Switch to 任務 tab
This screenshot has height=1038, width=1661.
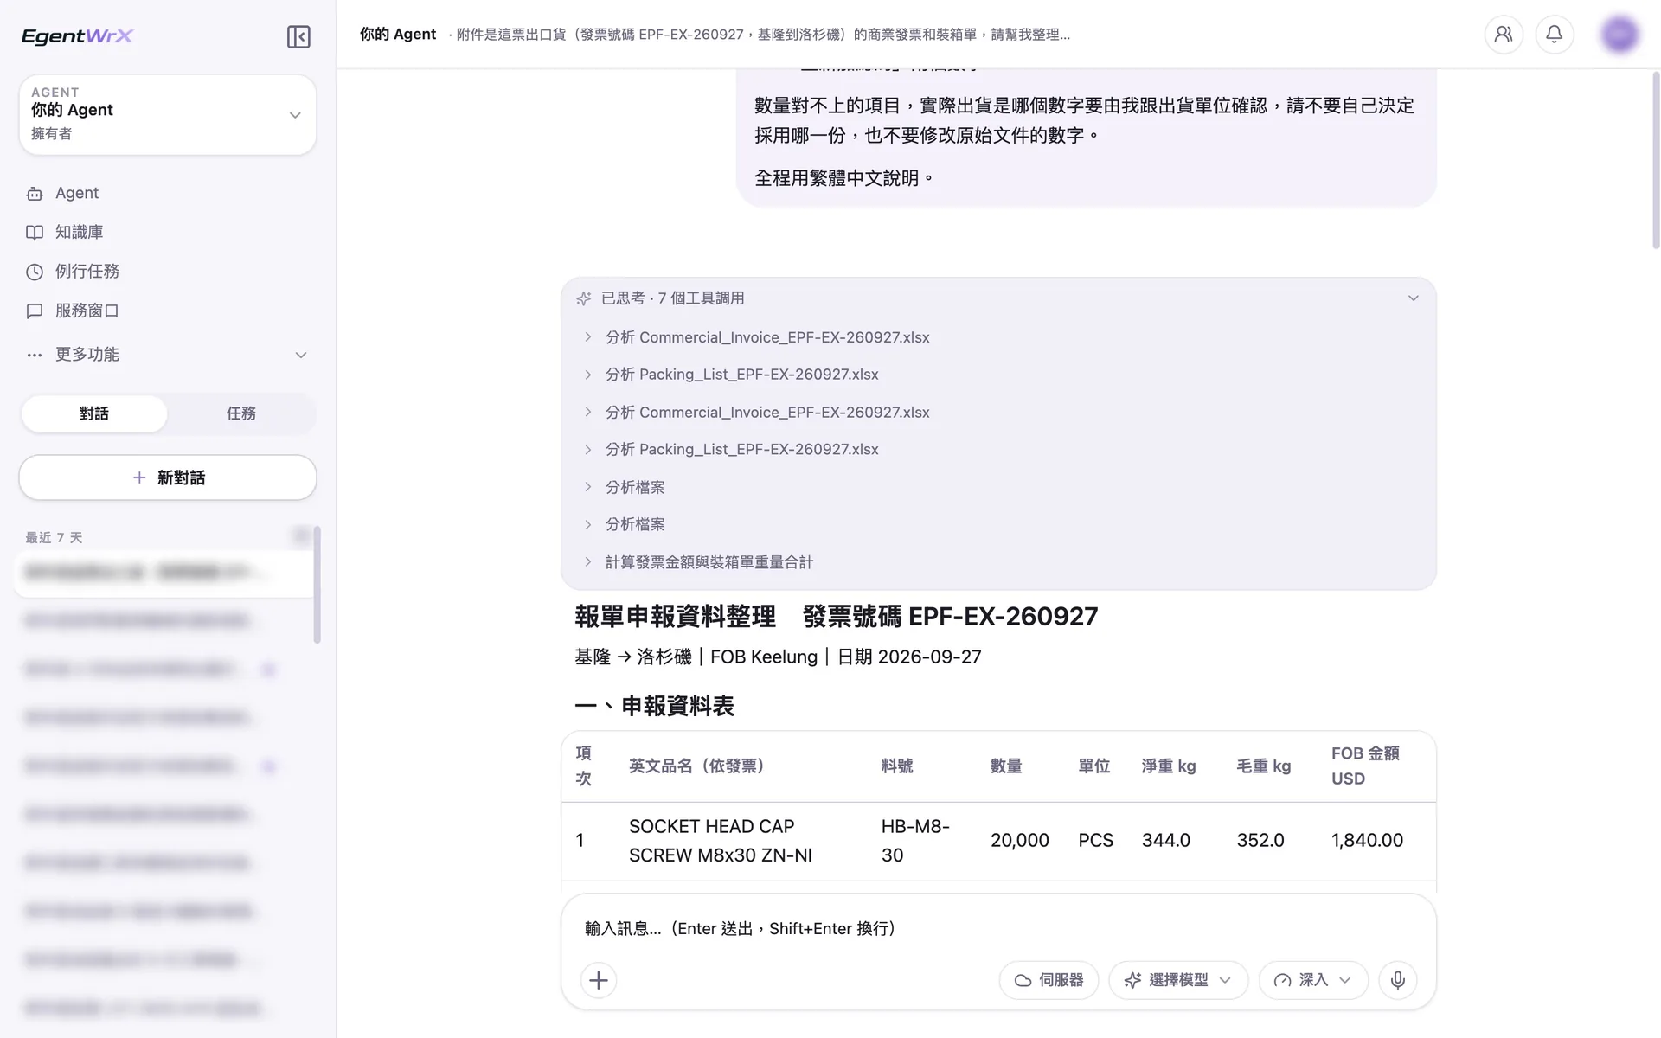241,413
